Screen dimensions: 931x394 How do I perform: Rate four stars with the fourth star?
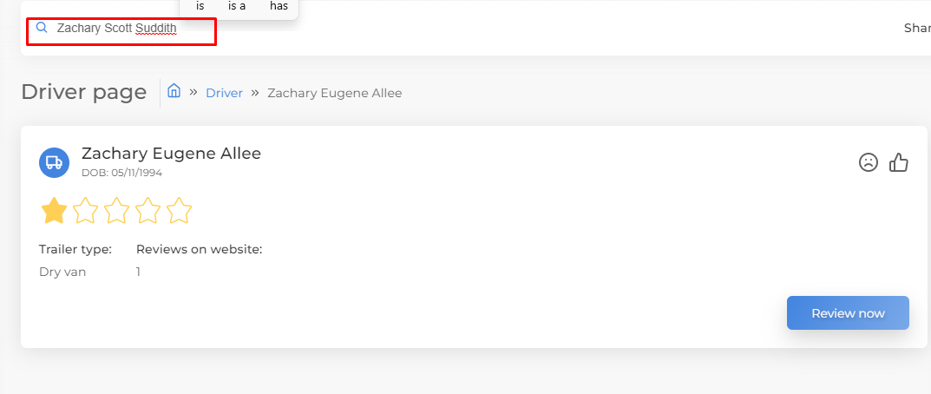(x=148, y=210)
